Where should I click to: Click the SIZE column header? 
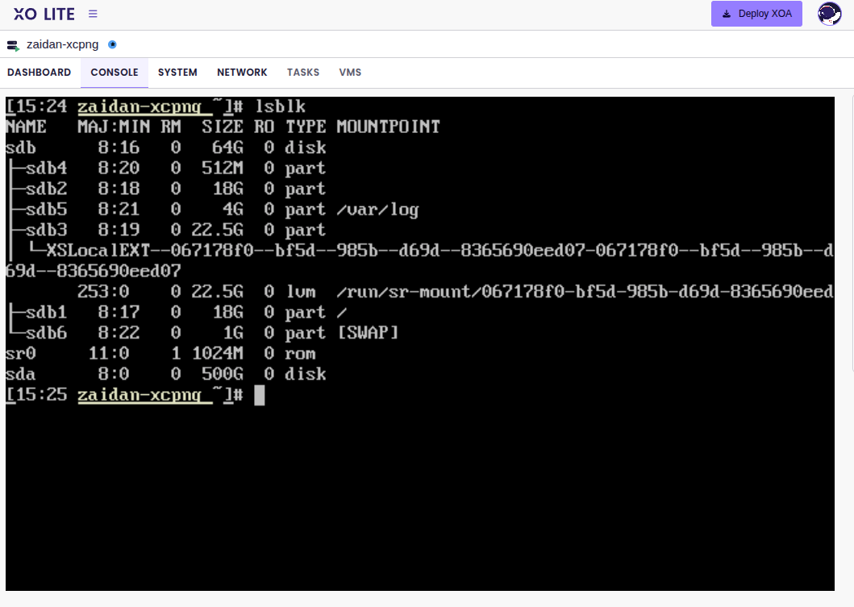coord(223,127)
